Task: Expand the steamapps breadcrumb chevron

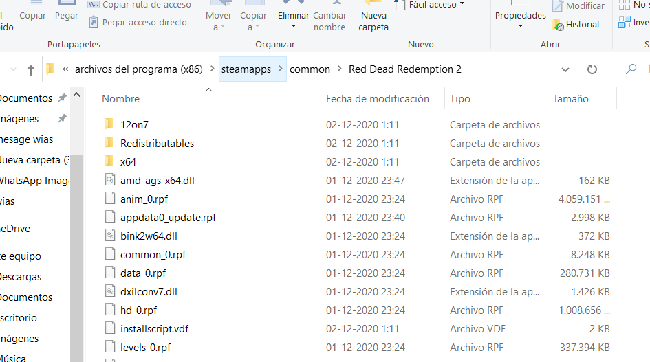Action: coord(280,69)
